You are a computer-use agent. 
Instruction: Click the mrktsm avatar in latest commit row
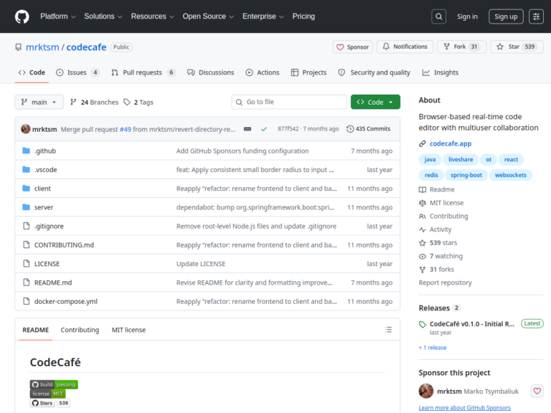tap(25, 129)
